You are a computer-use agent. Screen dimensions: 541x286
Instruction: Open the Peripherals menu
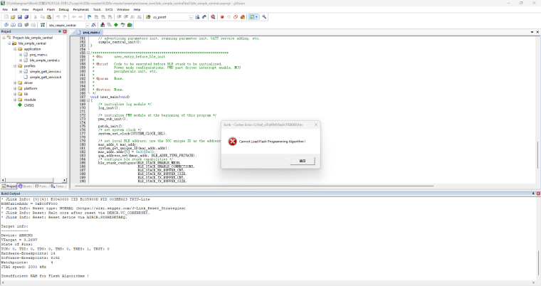tap(81, 10)
